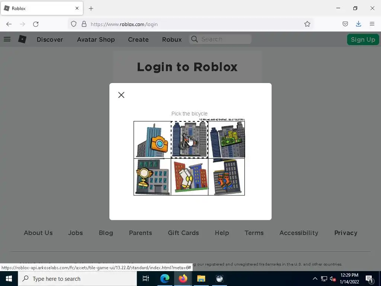Open the Robux nav item
The width and height of the screenshot is (381, 286).
(x=172, y=39)
